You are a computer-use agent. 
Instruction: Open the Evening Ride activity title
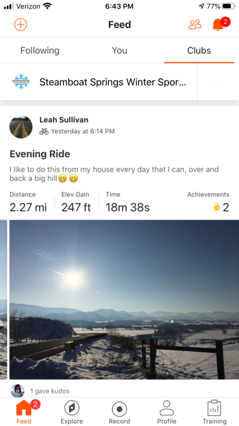point(40,154)
